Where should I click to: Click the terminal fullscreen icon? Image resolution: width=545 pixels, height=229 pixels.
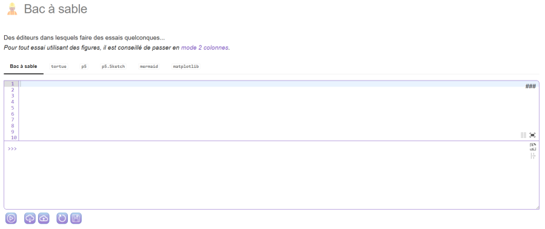tap(533, 147)
